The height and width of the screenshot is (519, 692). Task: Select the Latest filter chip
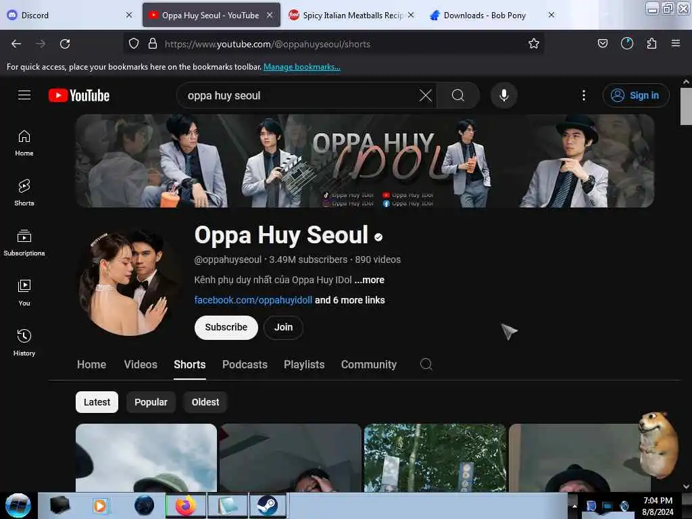tap(97, 402)
